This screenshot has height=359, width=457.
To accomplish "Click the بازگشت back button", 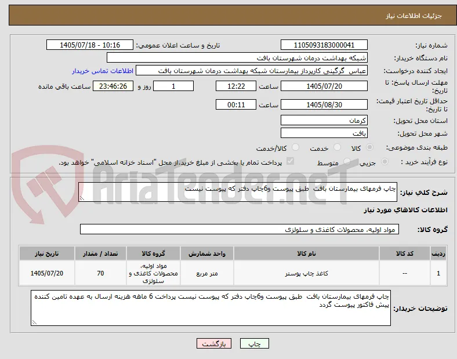I will (x=214, y=343).
